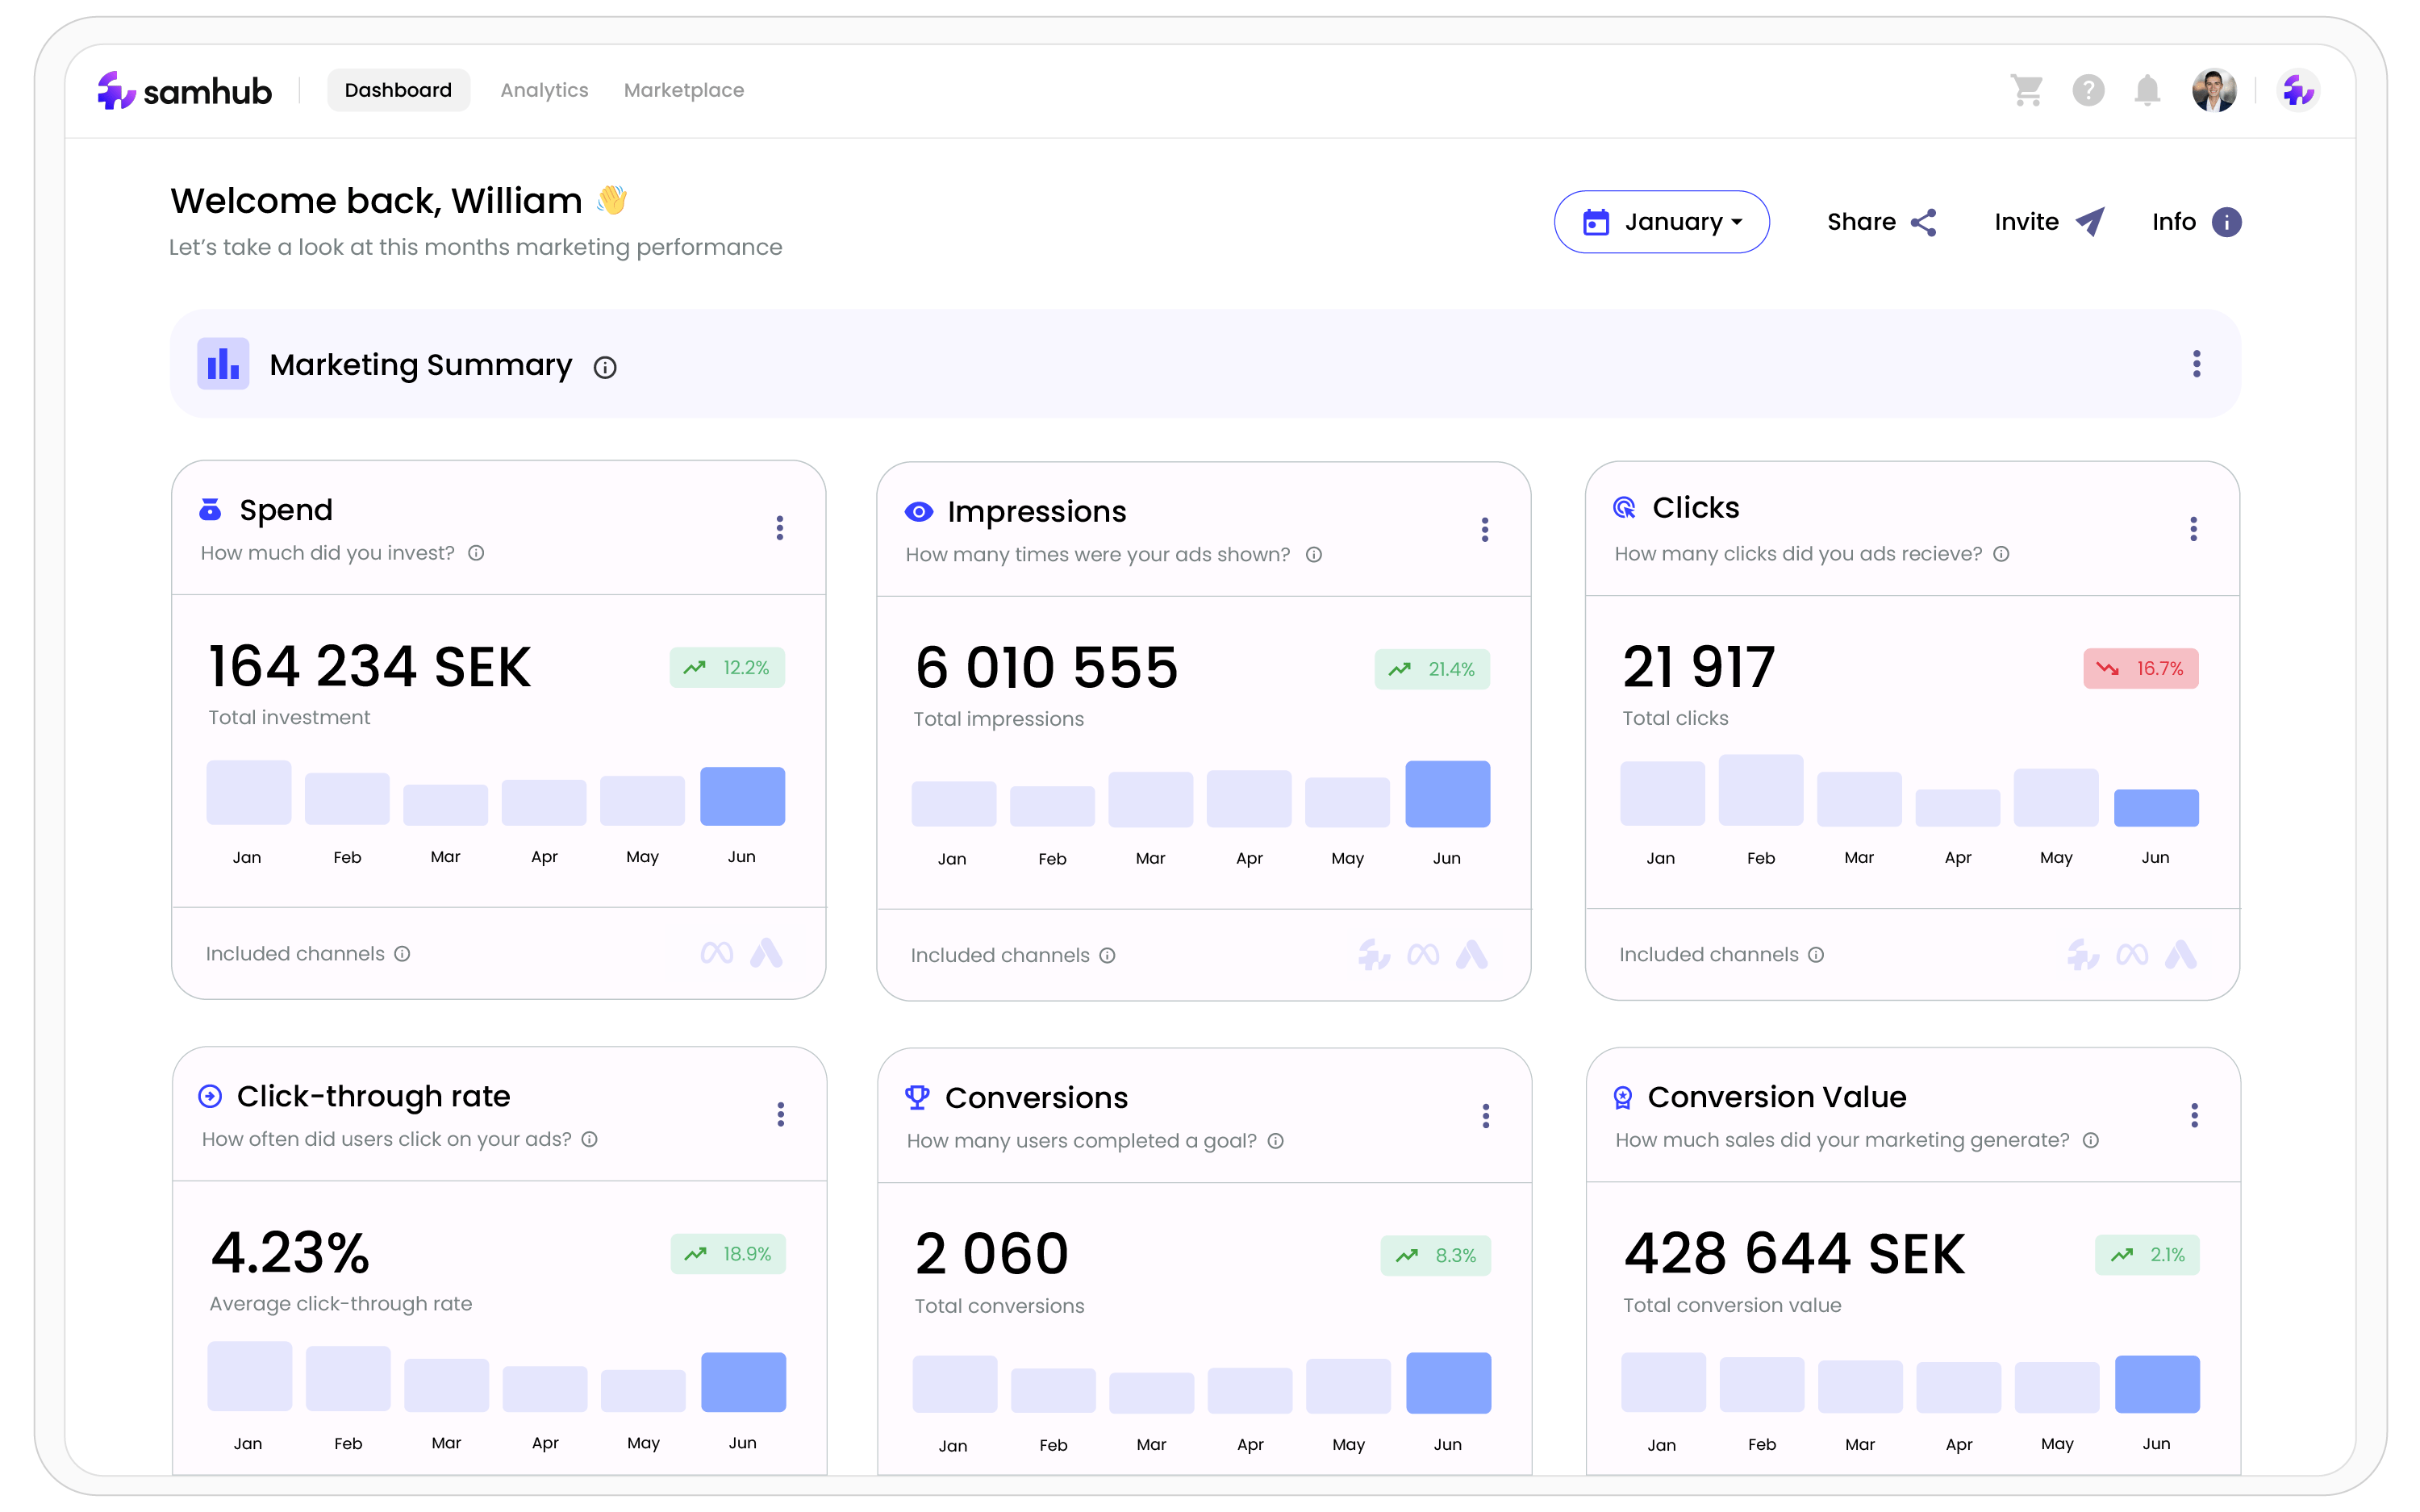Open the Spend card three-dot menu
Screen dimensions: 2420x1512
(x=780, y=528)
